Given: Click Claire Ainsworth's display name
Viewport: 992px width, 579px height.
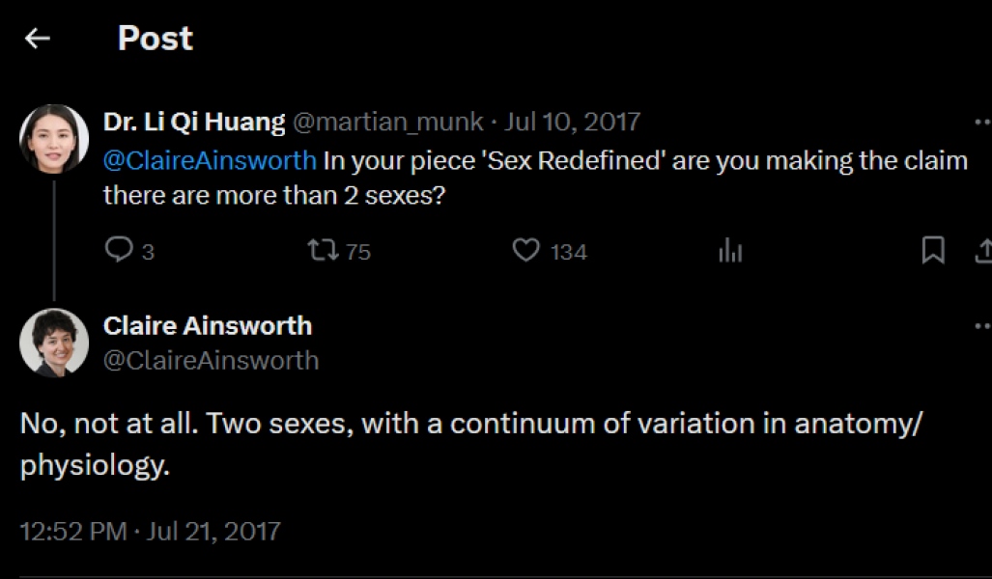Looking at the screenshot, I should coord(209,325).
